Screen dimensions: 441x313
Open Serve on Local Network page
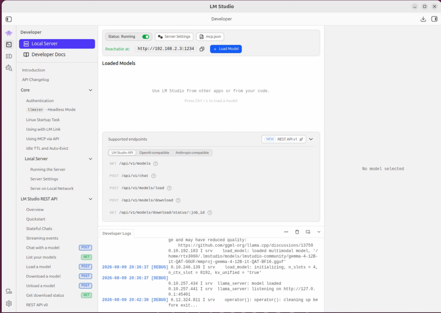pyautogui.click(x=52, y=189)
